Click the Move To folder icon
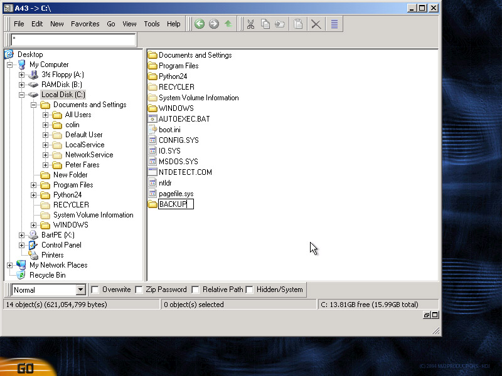 [x=280, y=24]
